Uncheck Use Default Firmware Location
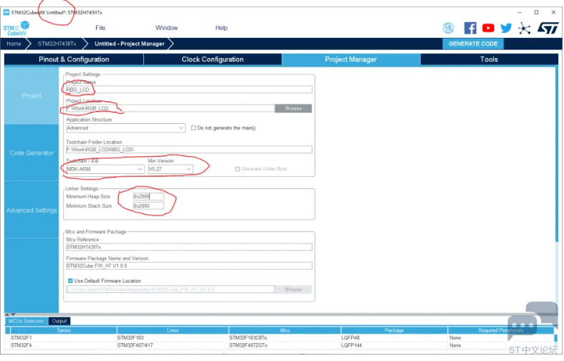 (70, 281)
